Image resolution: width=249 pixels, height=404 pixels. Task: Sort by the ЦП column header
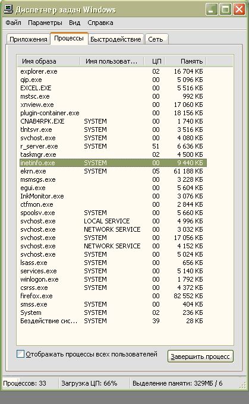coord(155,61)
